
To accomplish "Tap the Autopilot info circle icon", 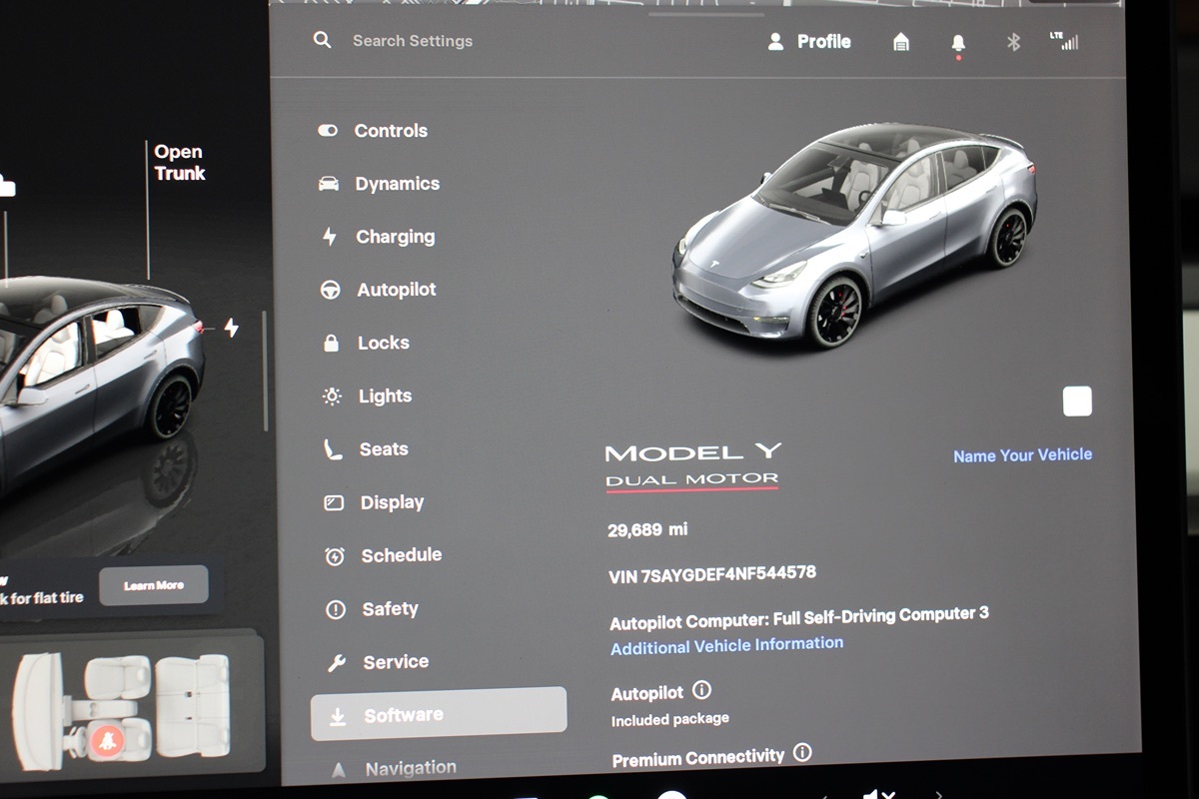I will tap(701, 690).
